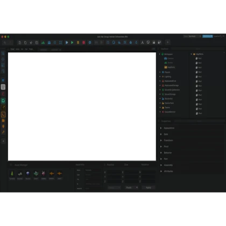Expand the Data properties section
This screenshot has width=226, height=226.
coord(161,134)
